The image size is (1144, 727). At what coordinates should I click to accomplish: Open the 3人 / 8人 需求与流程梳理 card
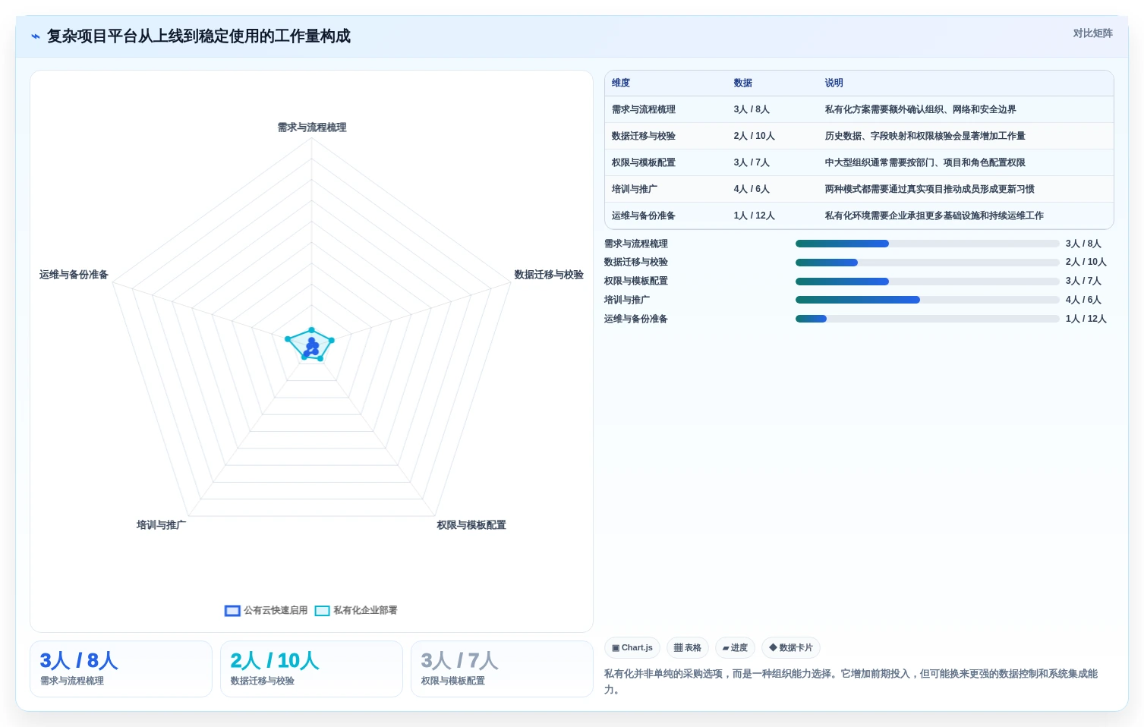tap(121, 669)
